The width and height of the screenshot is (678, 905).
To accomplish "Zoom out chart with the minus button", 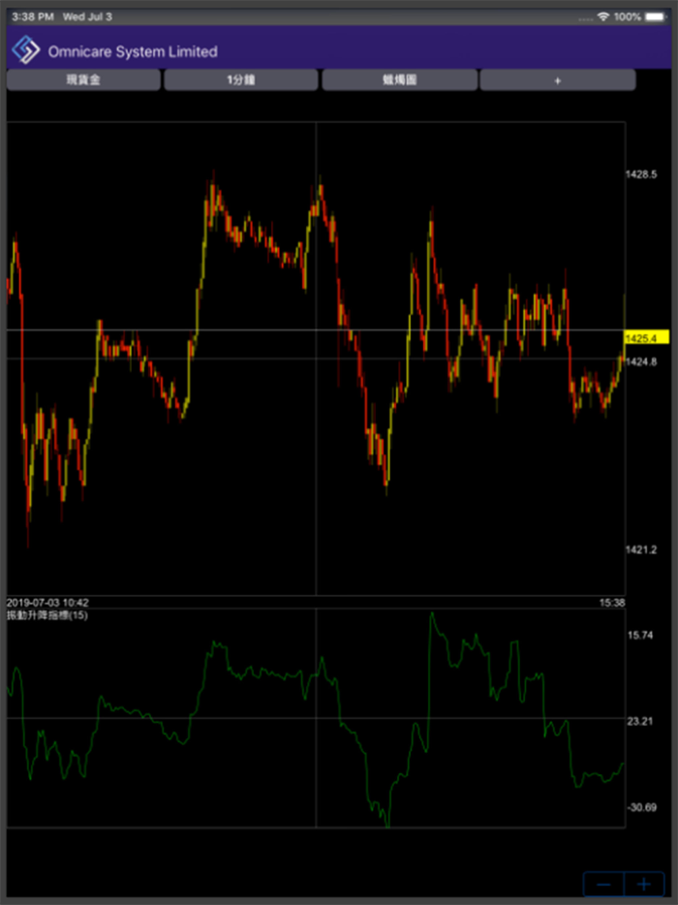I will [x=603, y=885].
